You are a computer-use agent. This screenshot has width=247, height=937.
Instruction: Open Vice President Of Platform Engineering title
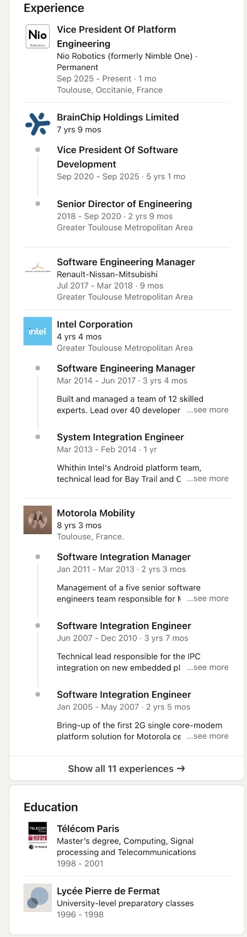tap(116, 36)
